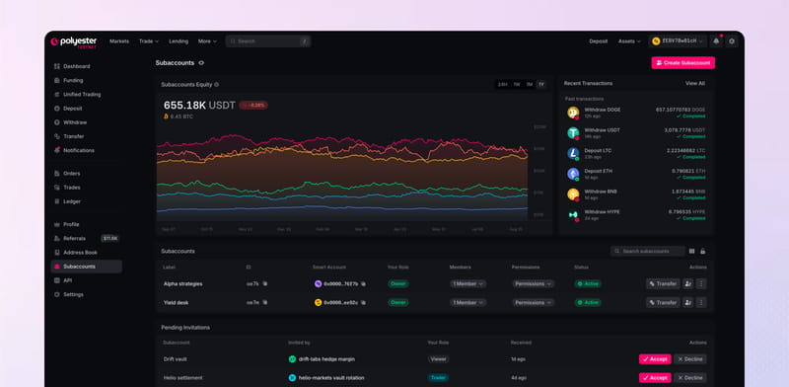Image resolution: width=789 pixels, height=387 pixels.
Task: Decline the Helio settlement invitation
Action: point(689,378)
